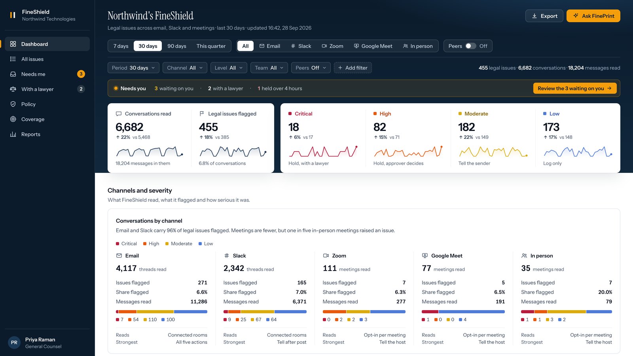This screenshot has height=356, width=633.
Task: Toggle the Peers switch on
Action: click(x=470, y=46)
